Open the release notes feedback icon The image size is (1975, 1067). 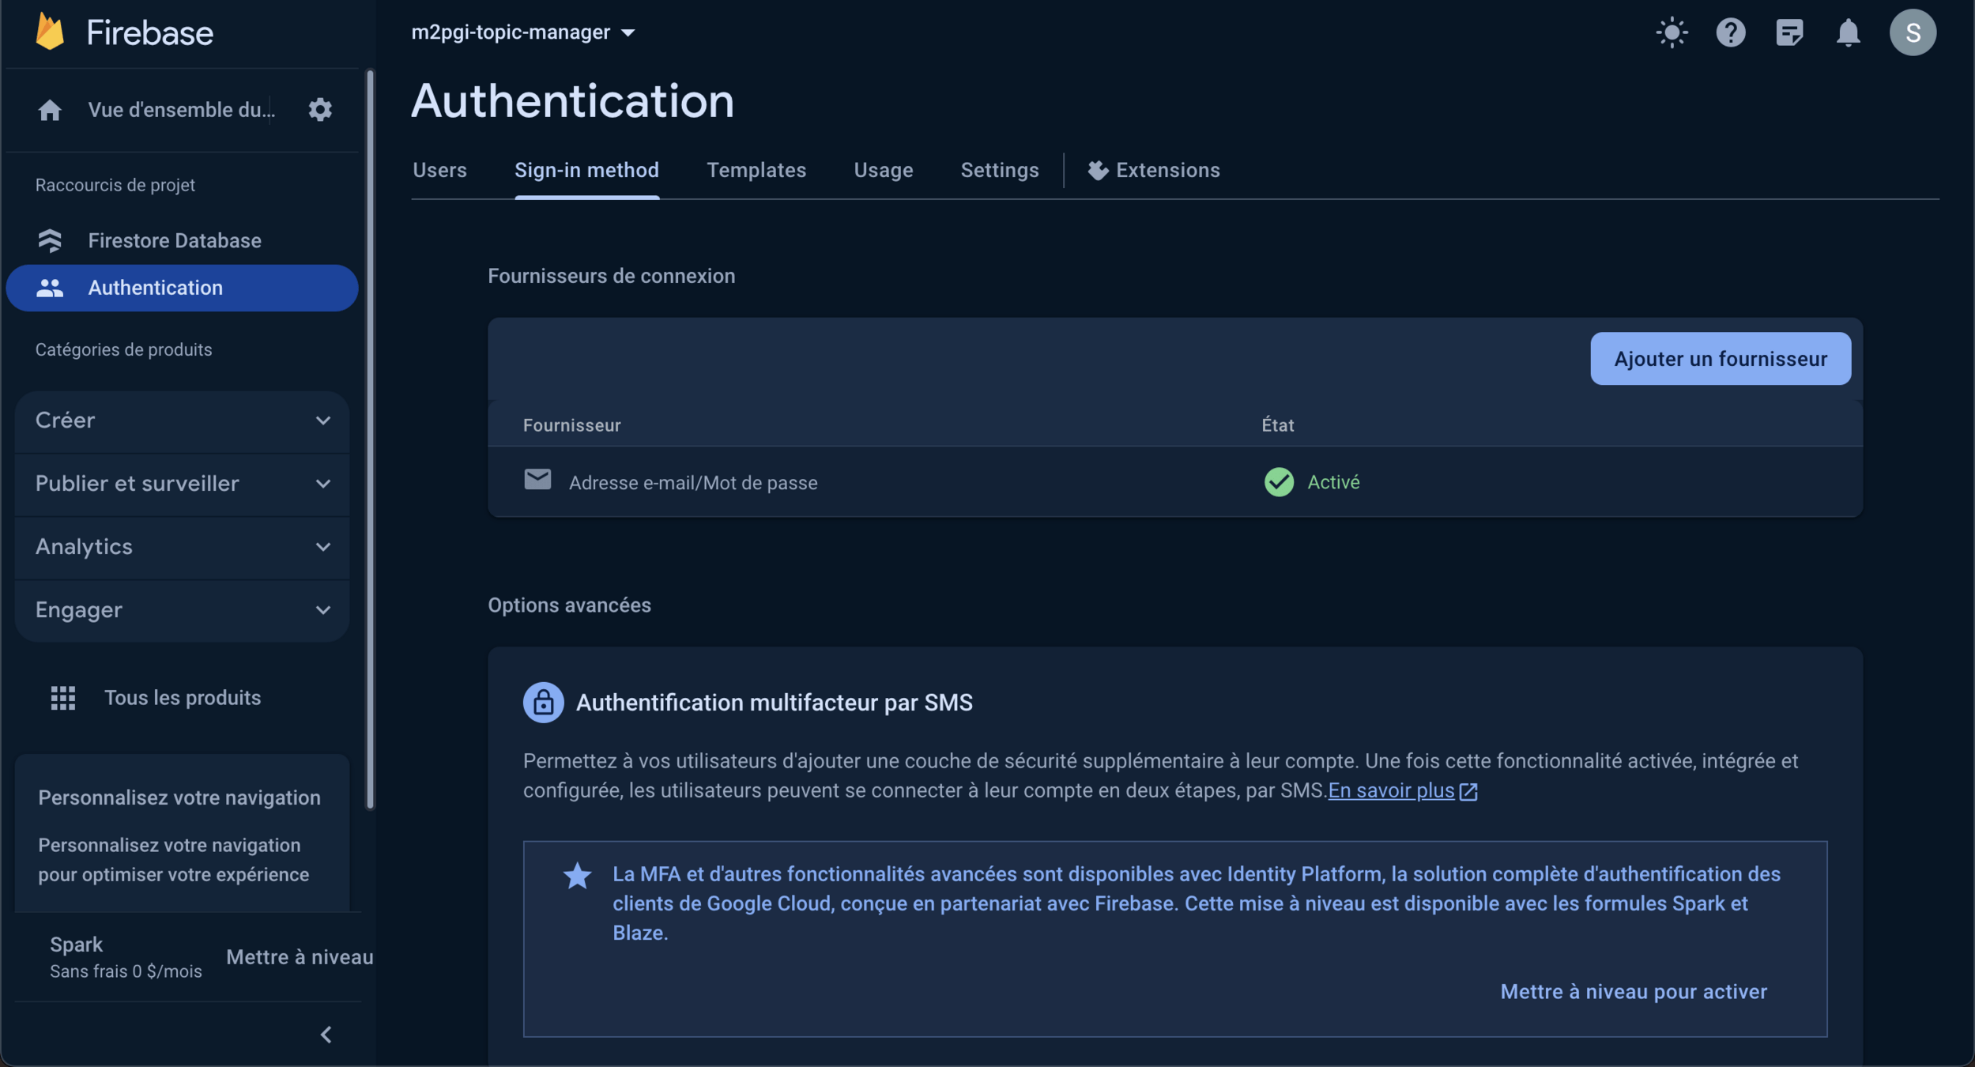(1789, 32)
